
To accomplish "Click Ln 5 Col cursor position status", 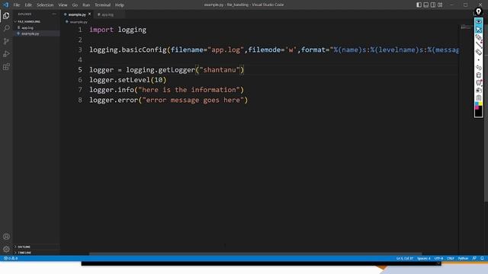I will click(x=405, y=259).
